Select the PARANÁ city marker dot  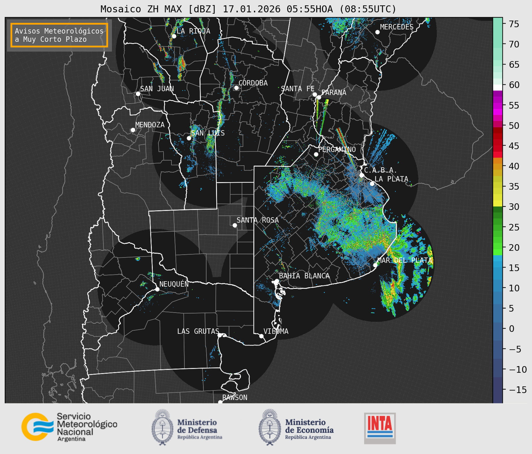click(319, 97)
